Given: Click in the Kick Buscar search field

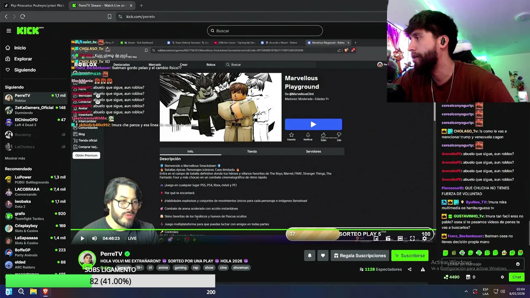Looking at the screenshot, I should click(265, 31).
